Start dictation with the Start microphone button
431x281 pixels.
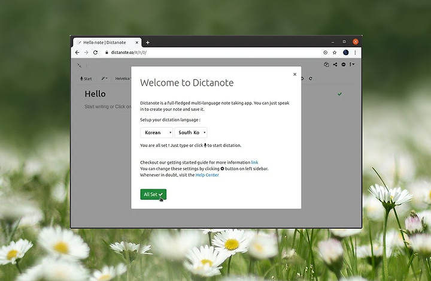click(x=86, y=78)
